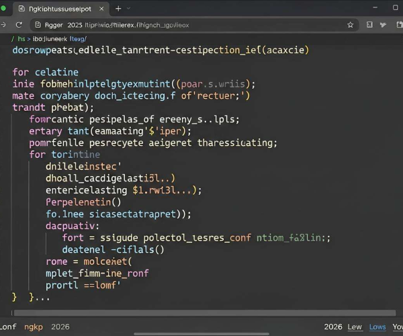Click code line 'trandt phebat);'

[53, 108]
